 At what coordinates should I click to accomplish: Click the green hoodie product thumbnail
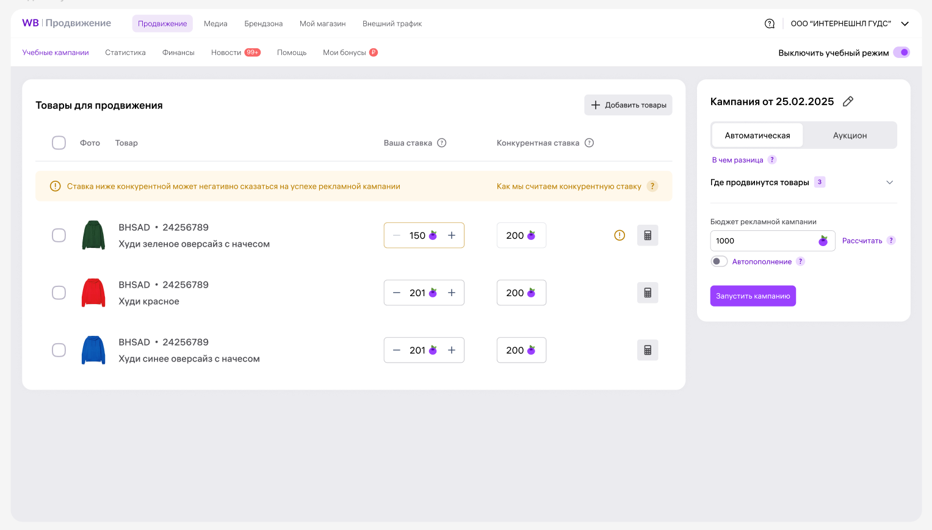[x=93, y=235]
